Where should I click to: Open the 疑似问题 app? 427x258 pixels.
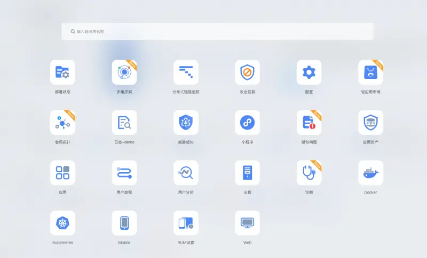(309, 123)
